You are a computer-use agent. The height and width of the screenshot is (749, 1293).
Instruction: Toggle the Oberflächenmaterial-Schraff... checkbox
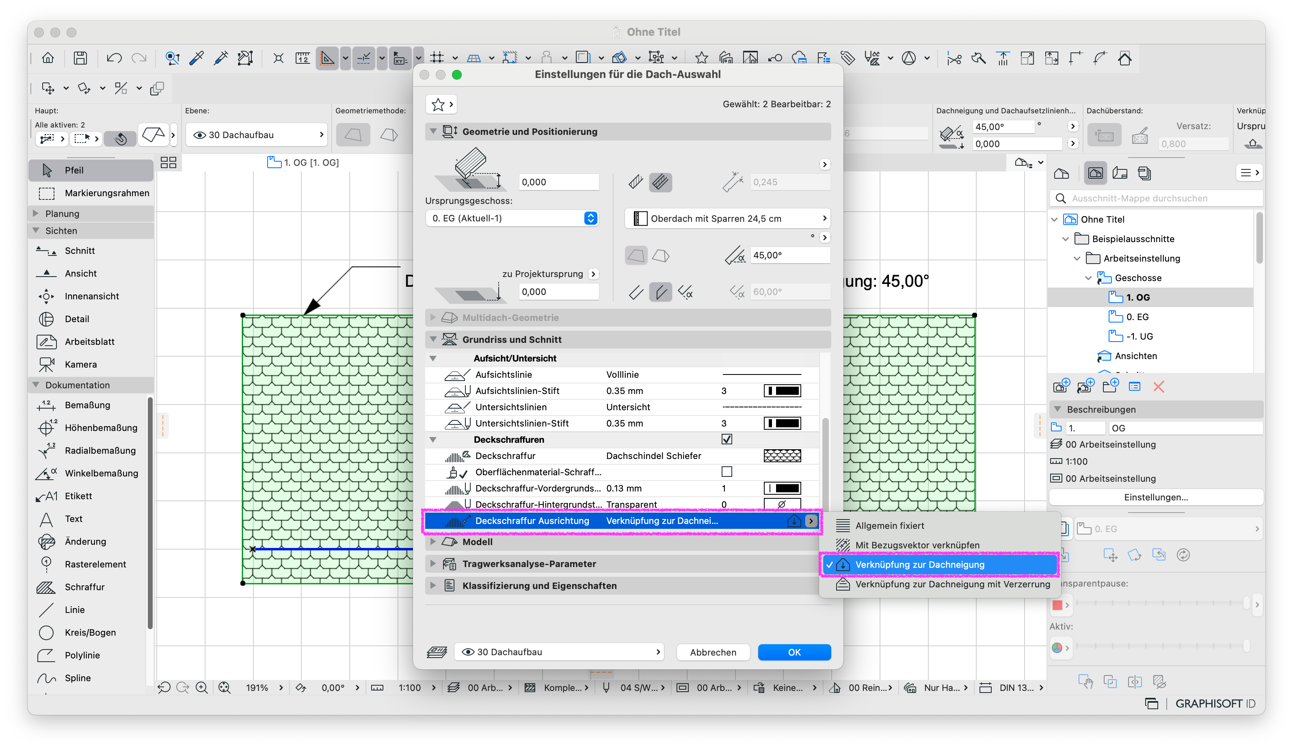[x=727, y=472]
